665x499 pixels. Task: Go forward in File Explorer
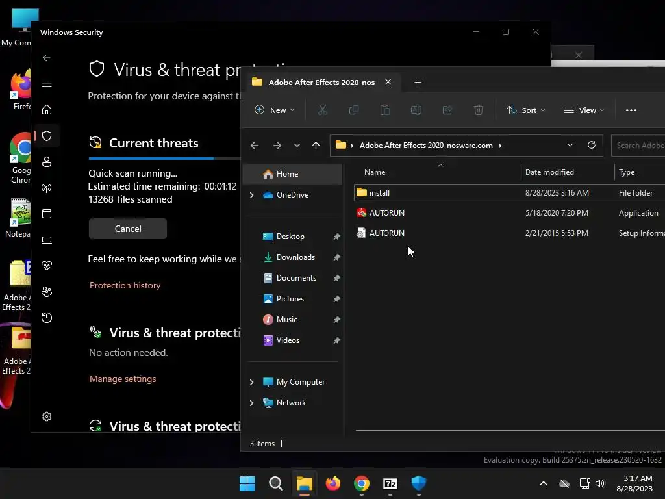coord(277,146)
